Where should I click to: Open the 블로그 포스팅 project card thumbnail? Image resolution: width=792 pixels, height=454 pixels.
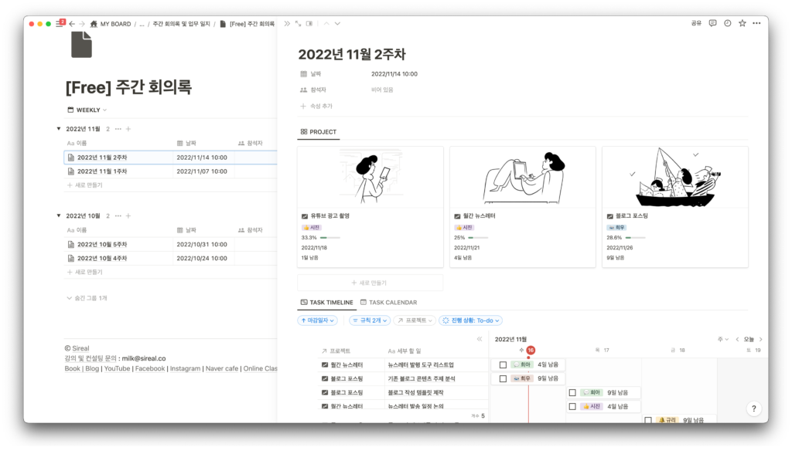(674, 177)
